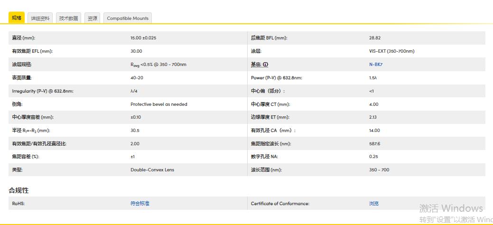Image resolution: width=493 pixels, height=225 pixels.
Task: Go to the 资源 tab
Action: tap(92, 18)
